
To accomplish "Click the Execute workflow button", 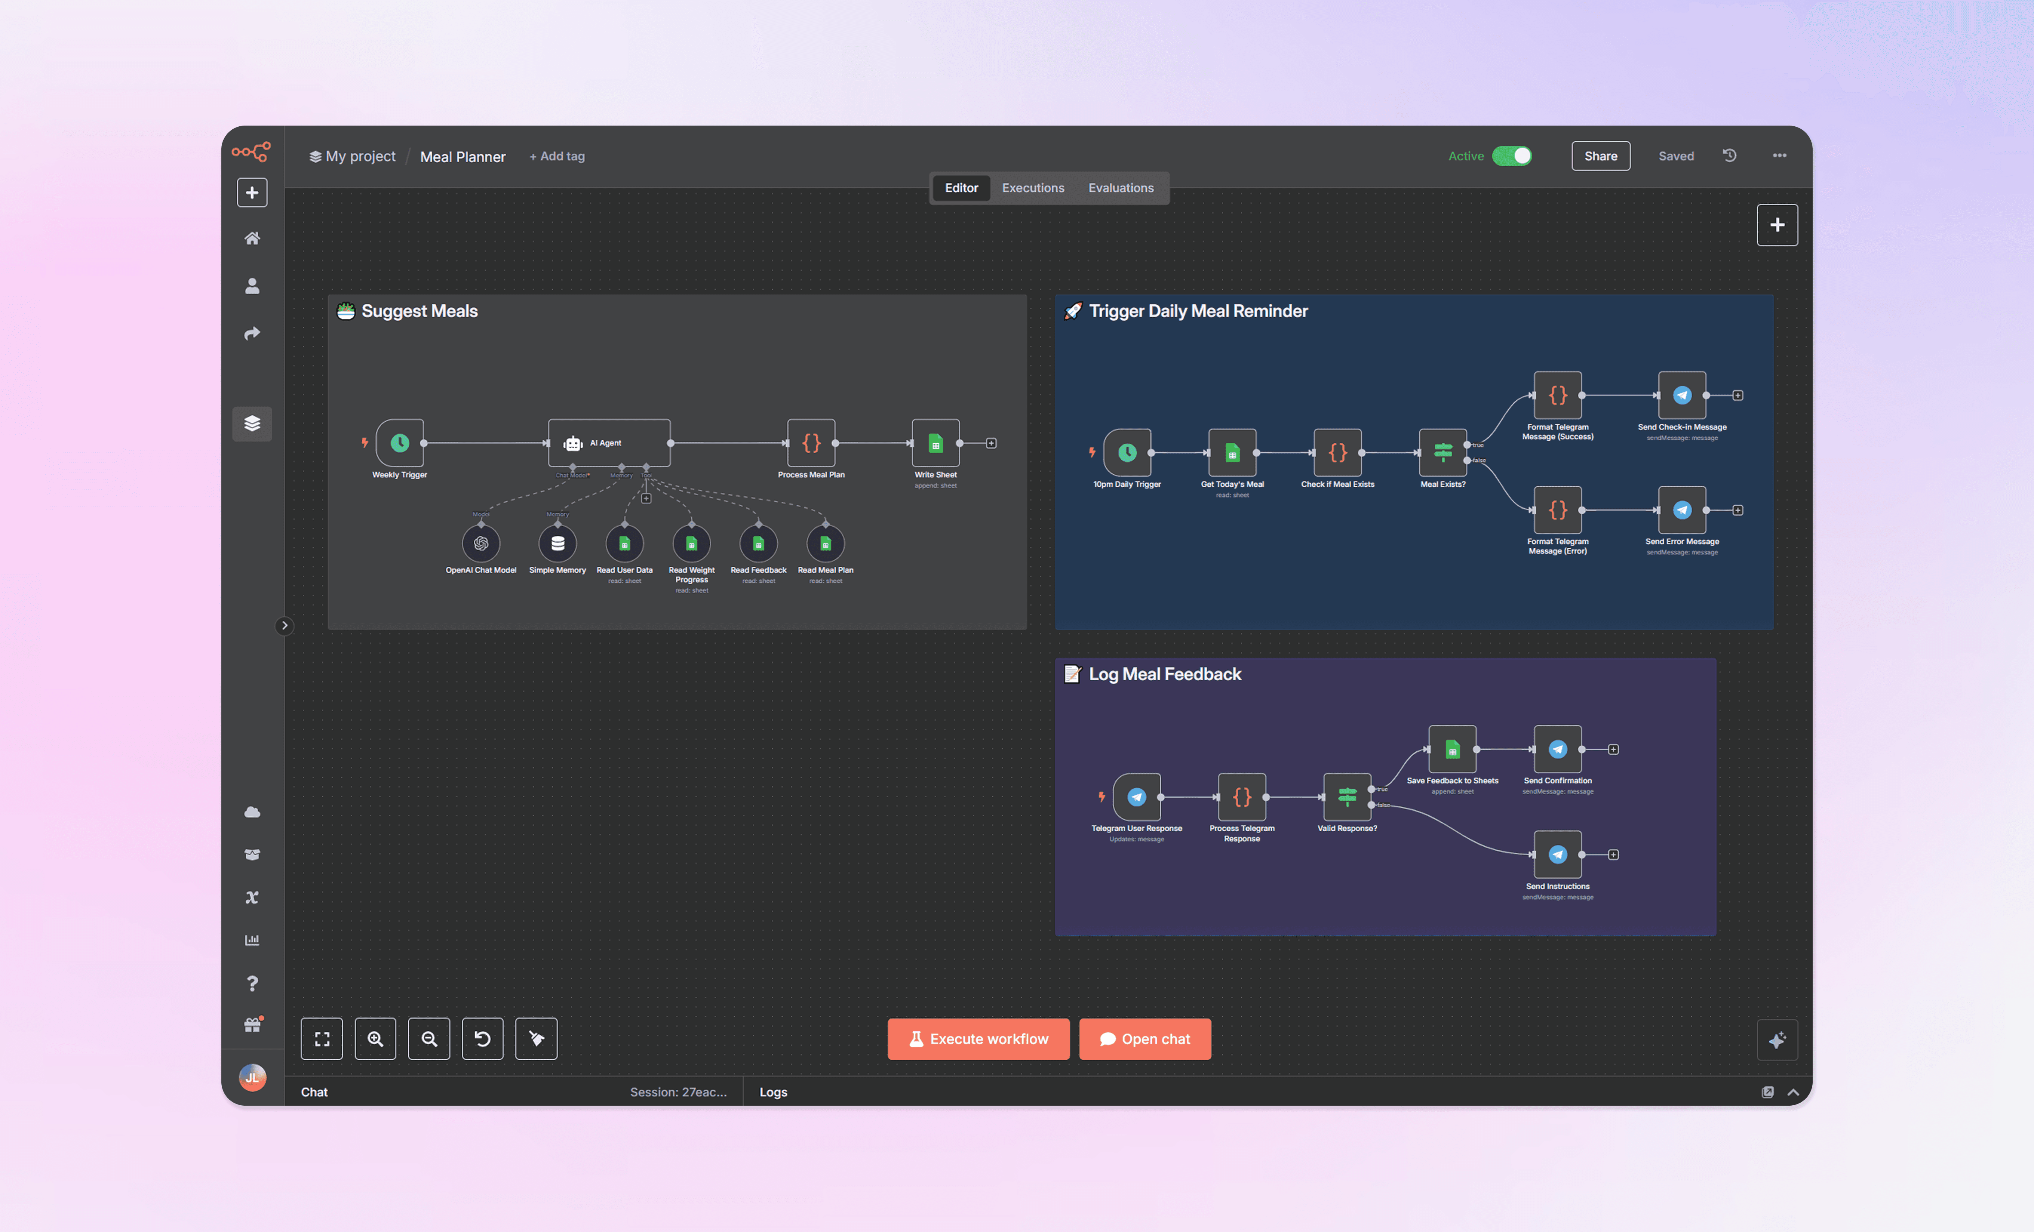I will [x=978, y=1039].
